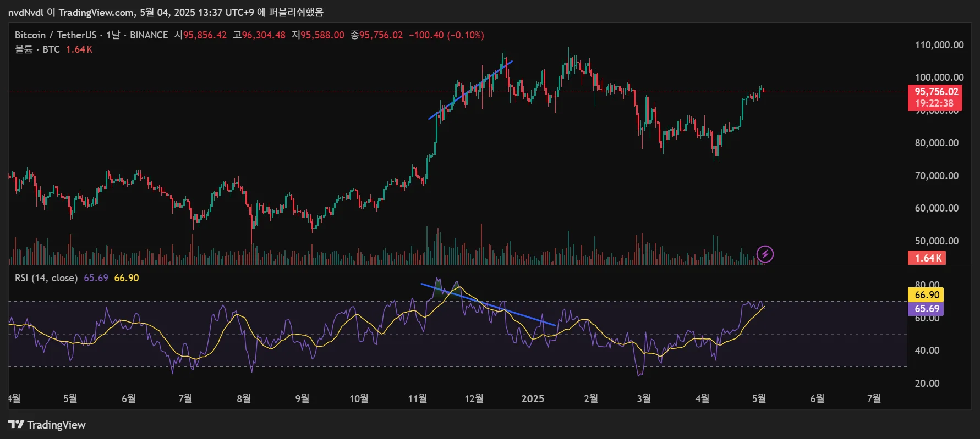Click the red current price label 95,756.02
980x439 pixels.
[x=935, y=92]
